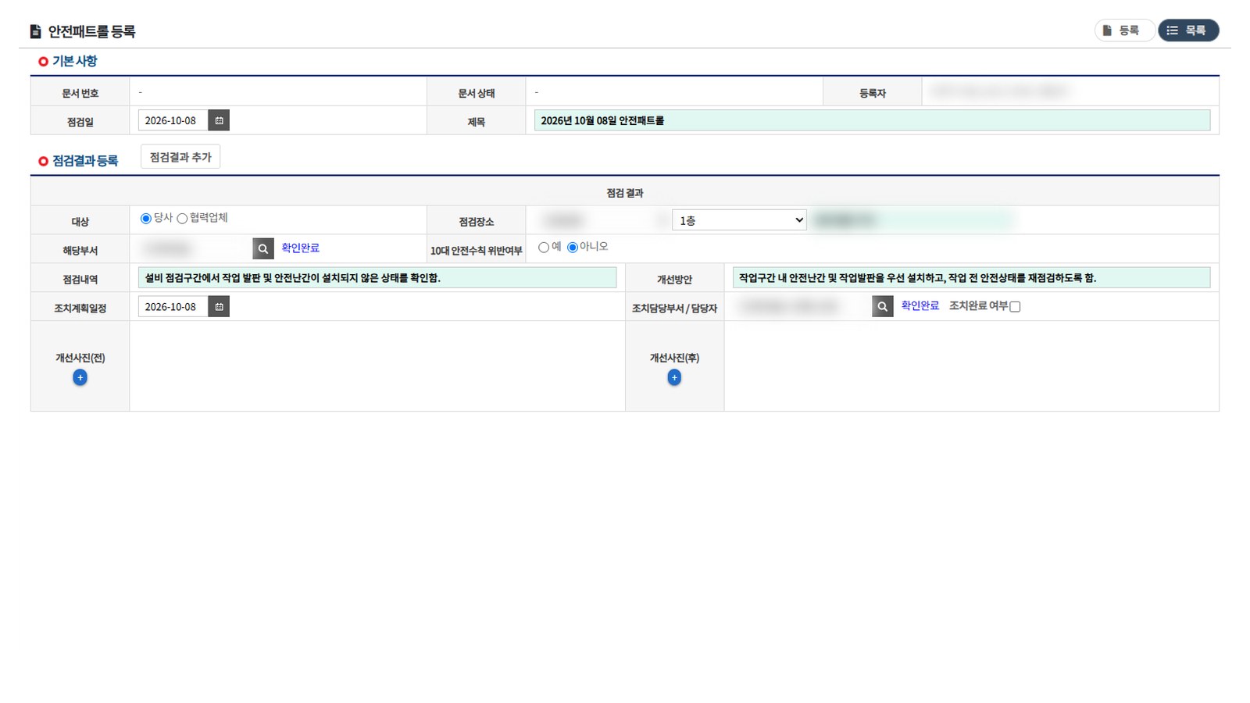
Task: Click the 등록자 label cell
Action: coord(873,93)
